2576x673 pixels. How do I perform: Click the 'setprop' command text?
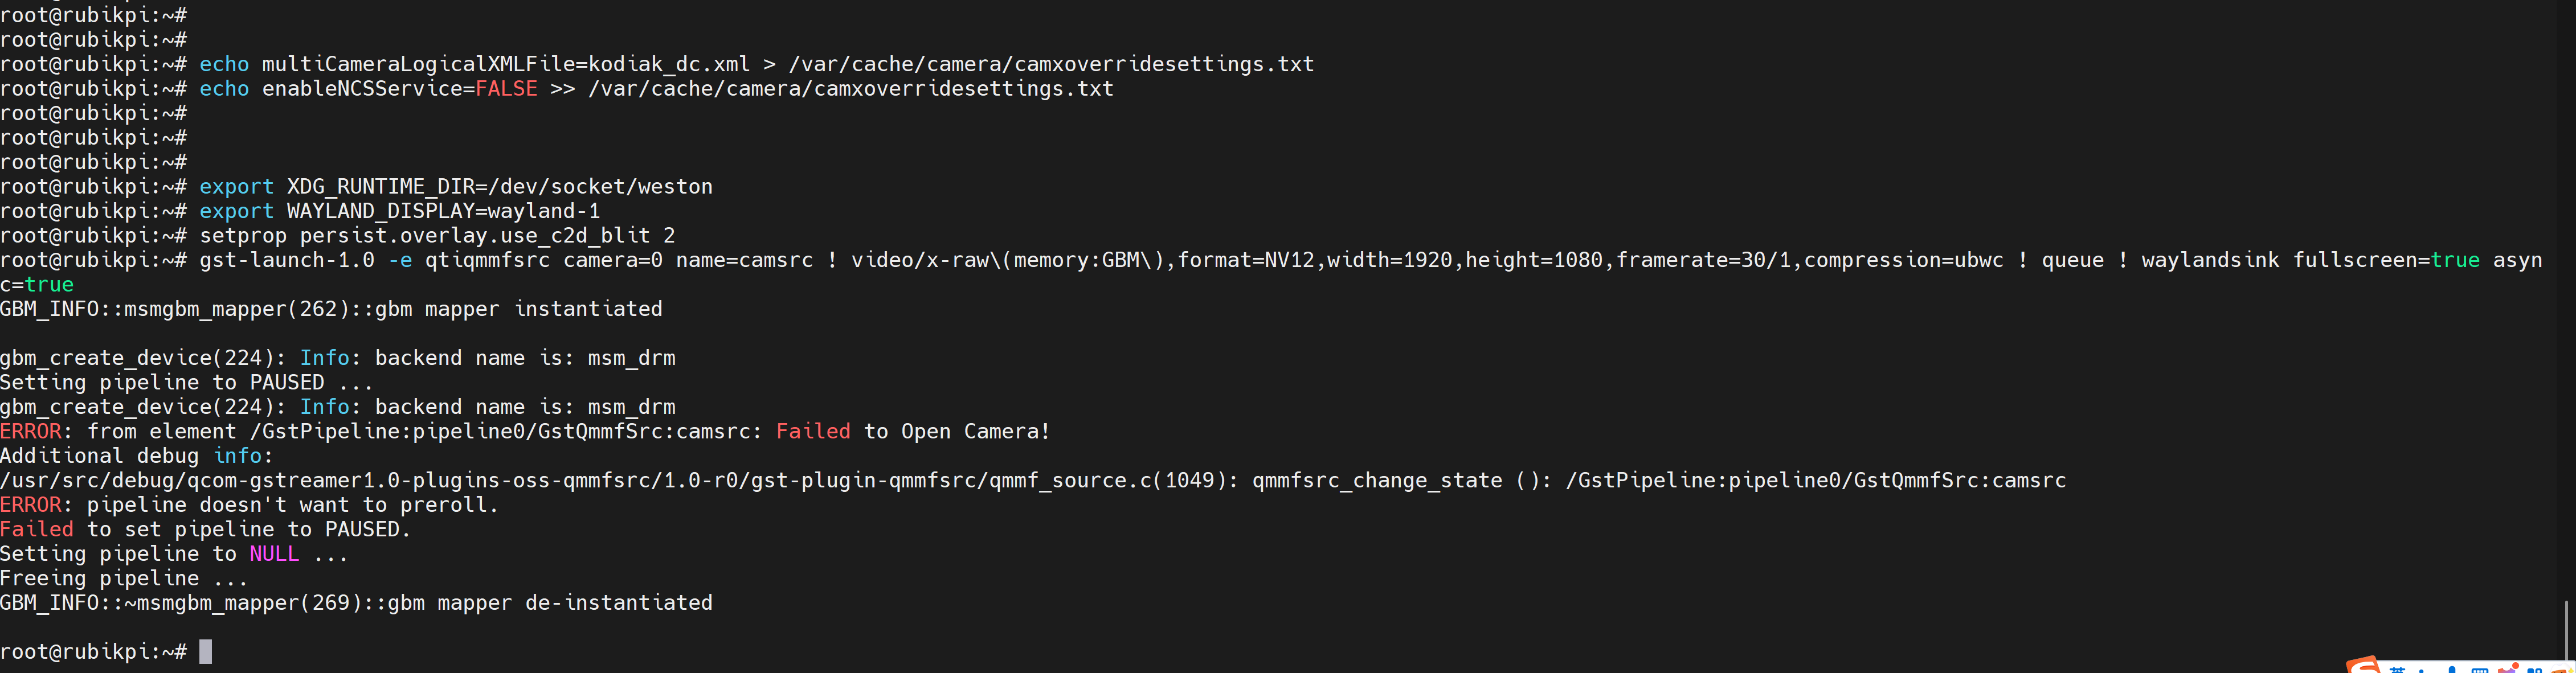243,236
